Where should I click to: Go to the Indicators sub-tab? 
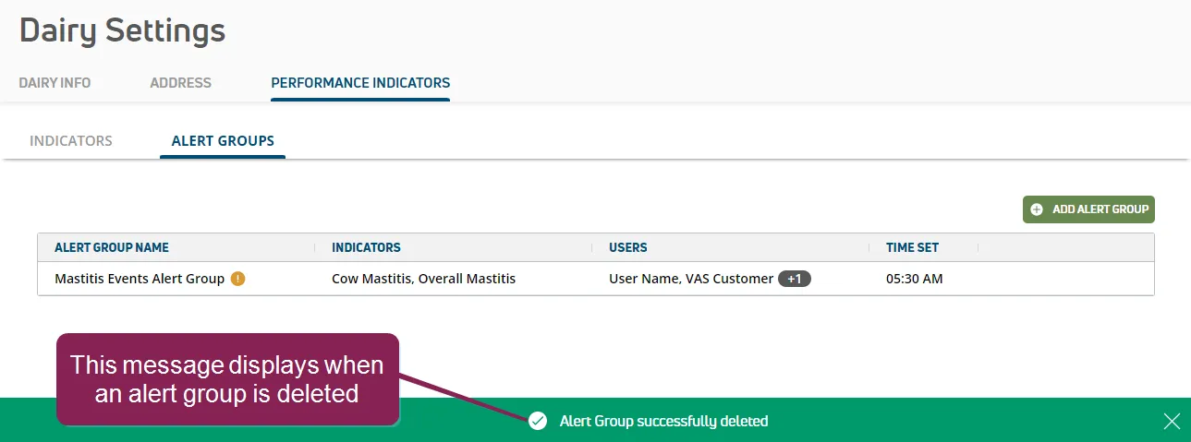click(x=71, y=141)
